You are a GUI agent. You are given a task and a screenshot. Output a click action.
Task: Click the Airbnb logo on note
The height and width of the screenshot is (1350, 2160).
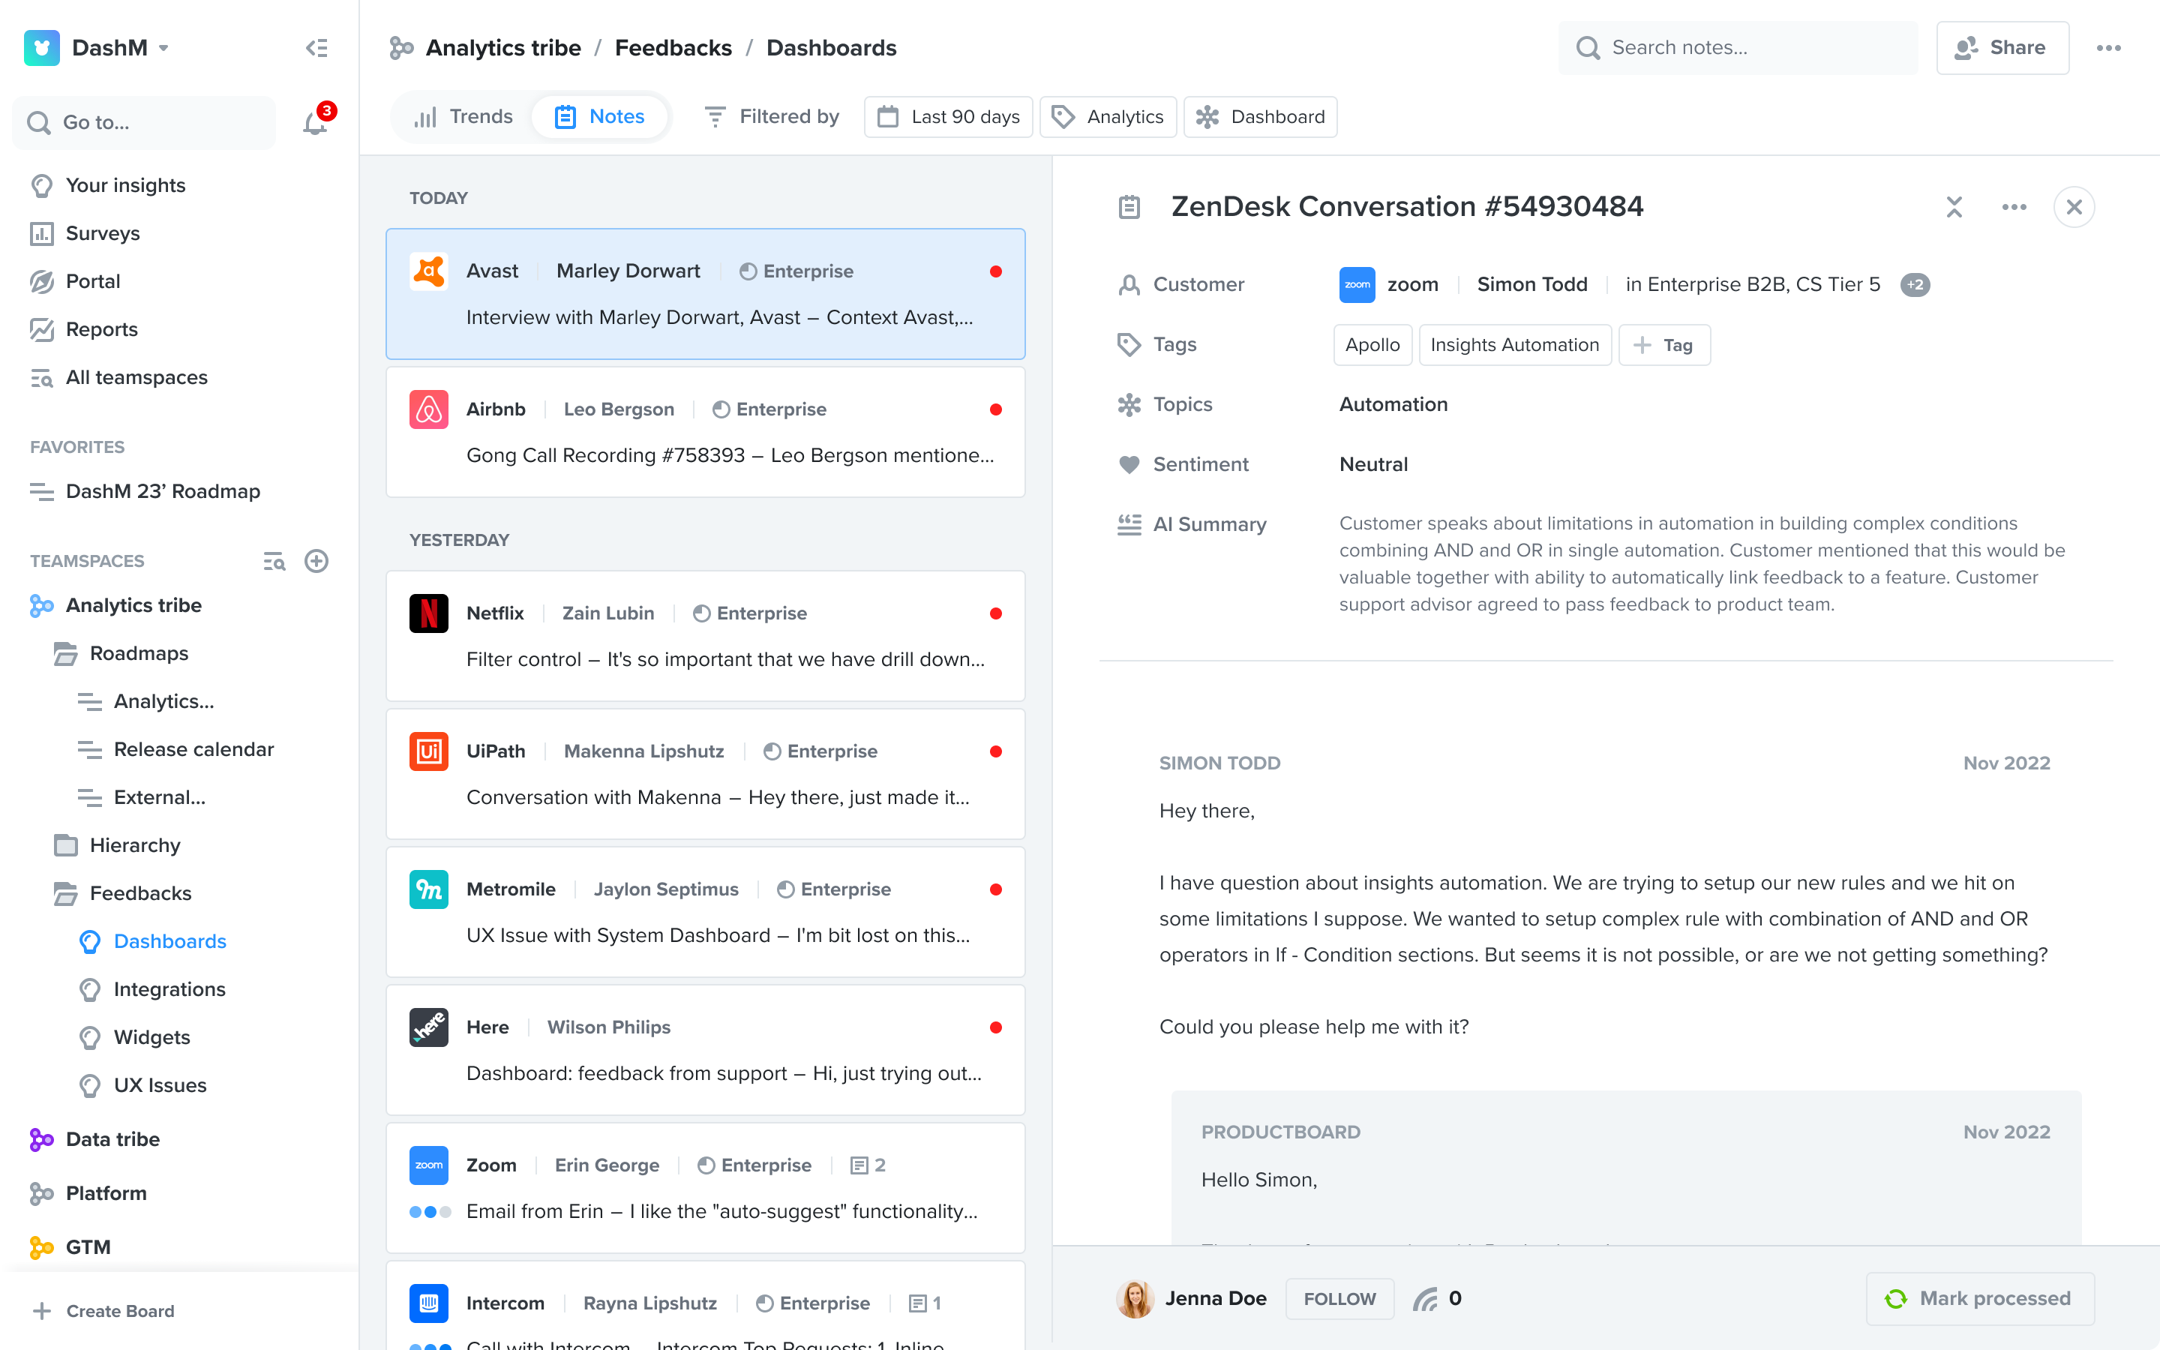(428, 409)
